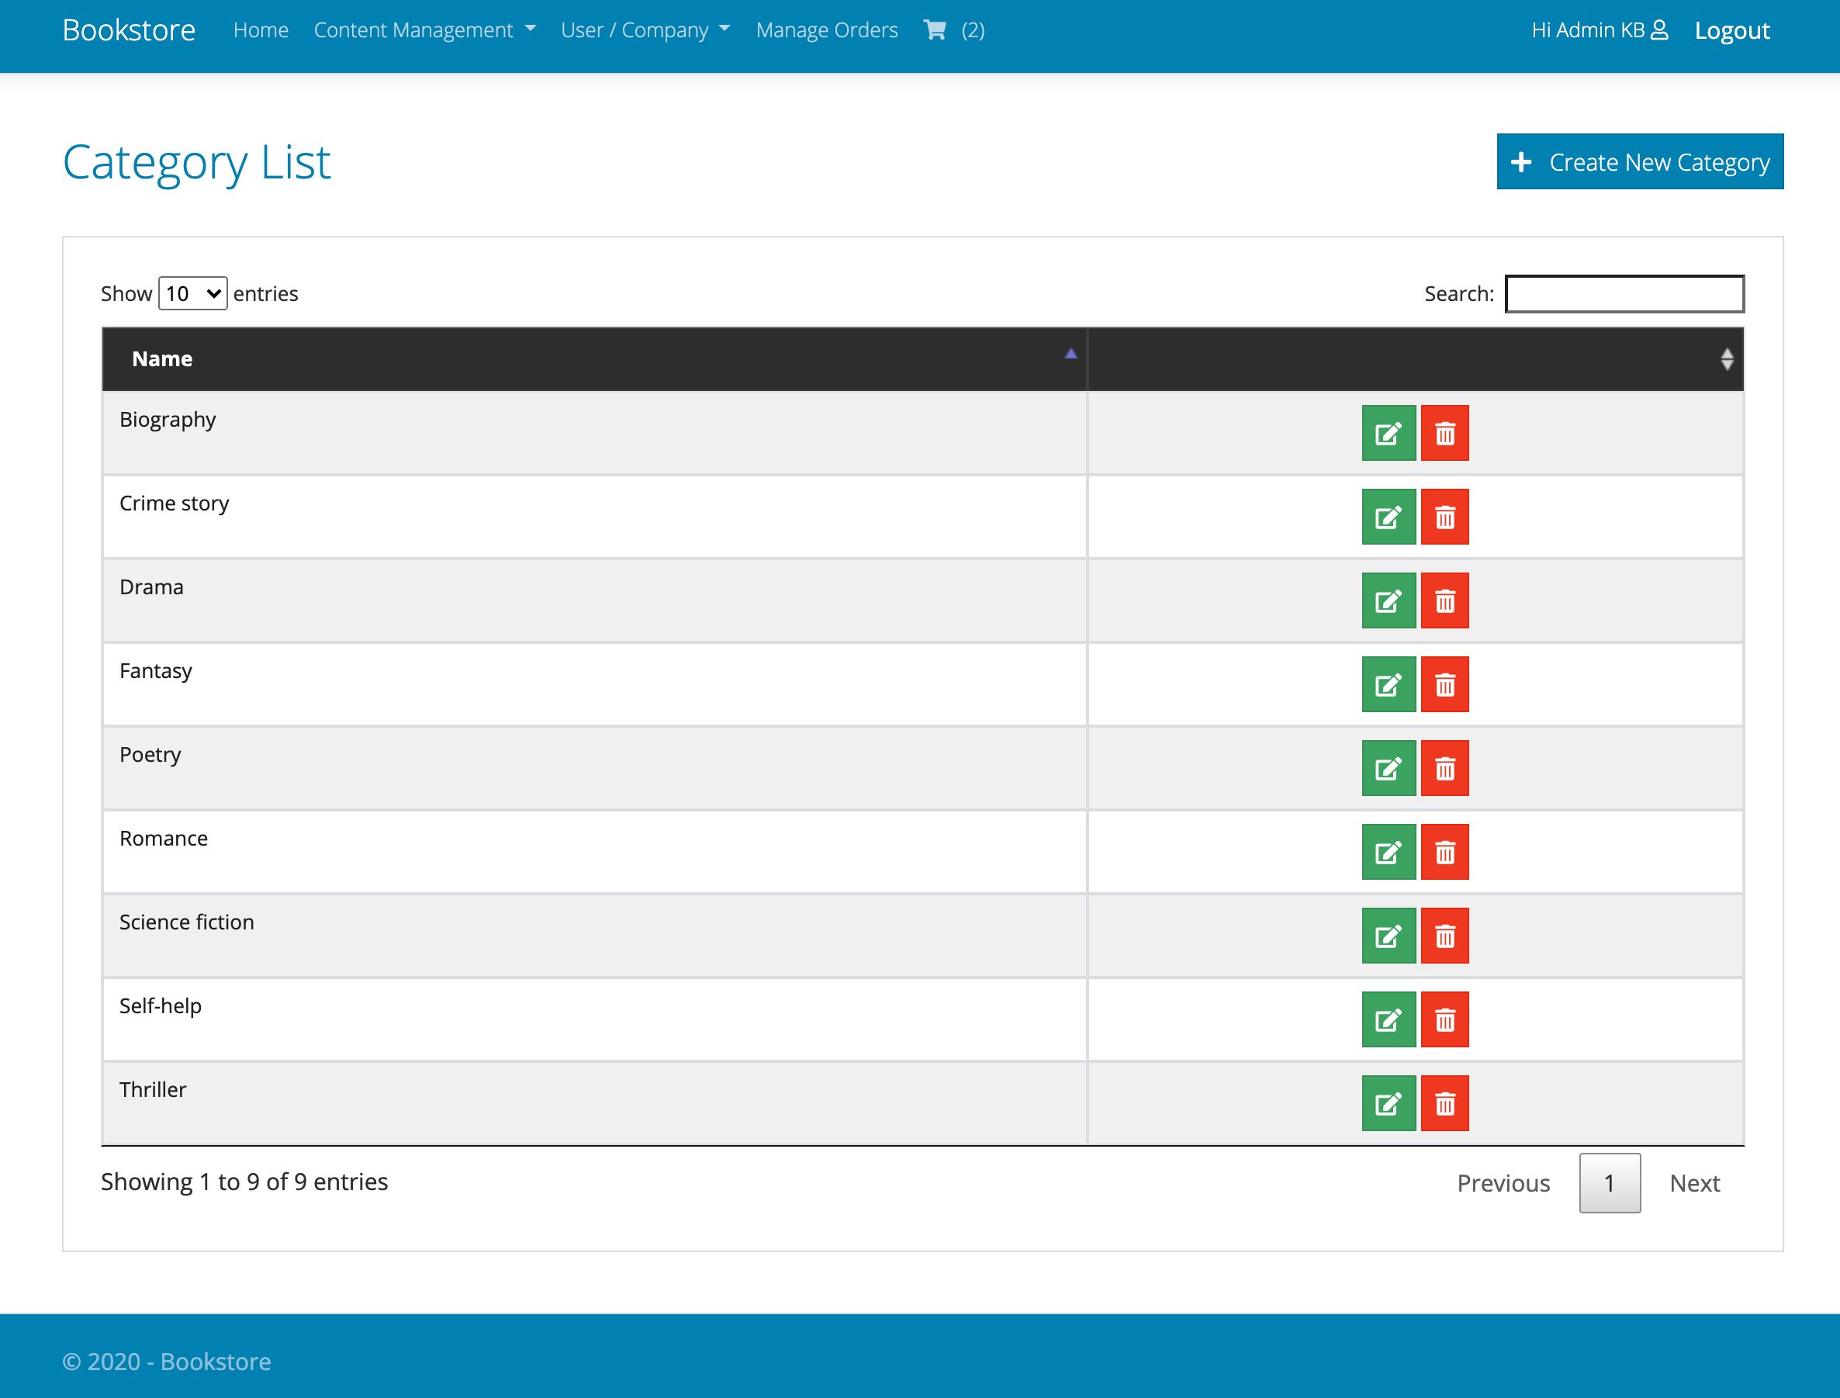The width and height of the screenshot is (1840, 1398).
Task: Edit the Science fiction category
Action: (1388, 936)
